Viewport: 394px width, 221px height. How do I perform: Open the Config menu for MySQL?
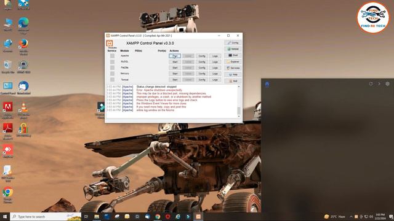point(202,62)
